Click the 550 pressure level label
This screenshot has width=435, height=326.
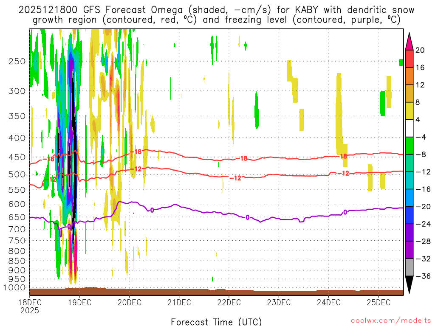[x=17, y=190]
